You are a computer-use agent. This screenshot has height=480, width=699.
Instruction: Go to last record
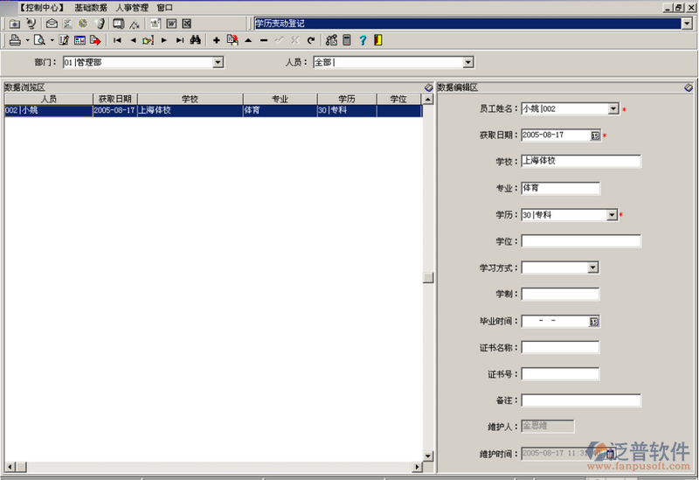pyautogui.click(x=180, y=40)
